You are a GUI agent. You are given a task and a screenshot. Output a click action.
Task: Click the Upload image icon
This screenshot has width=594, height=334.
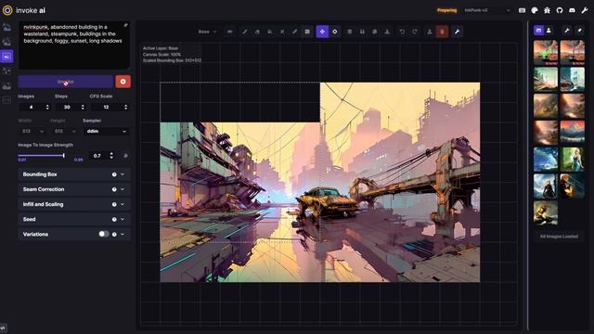pyautogui.click(x=430, y=32)
